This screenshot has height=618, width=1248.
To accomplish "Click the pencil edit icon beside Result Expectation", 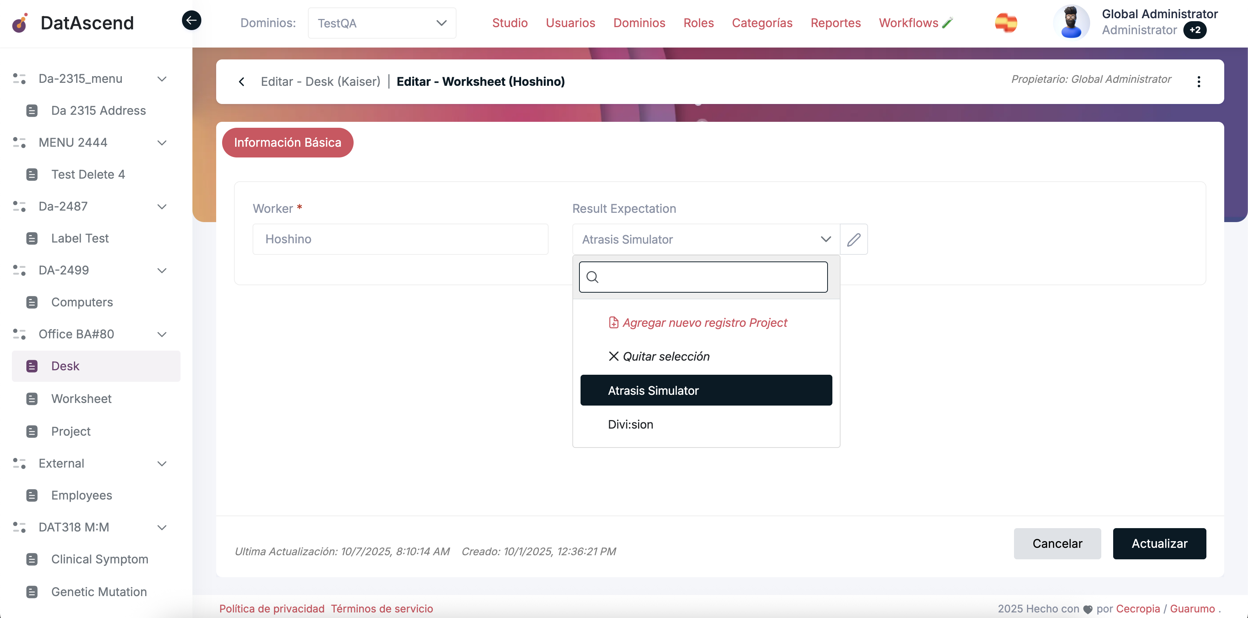I will (854, 239).
